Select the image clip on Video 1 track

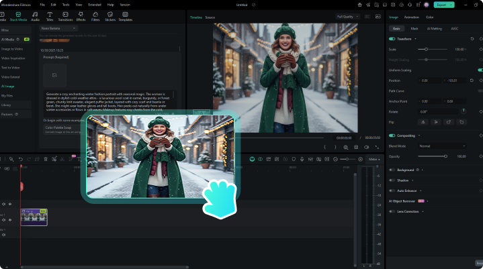point(34,217)
